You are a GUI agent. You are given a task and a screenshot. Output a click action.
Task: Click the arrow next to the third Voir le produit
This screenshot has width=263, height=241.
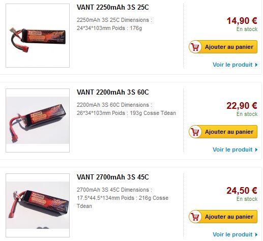coord(256,234)
